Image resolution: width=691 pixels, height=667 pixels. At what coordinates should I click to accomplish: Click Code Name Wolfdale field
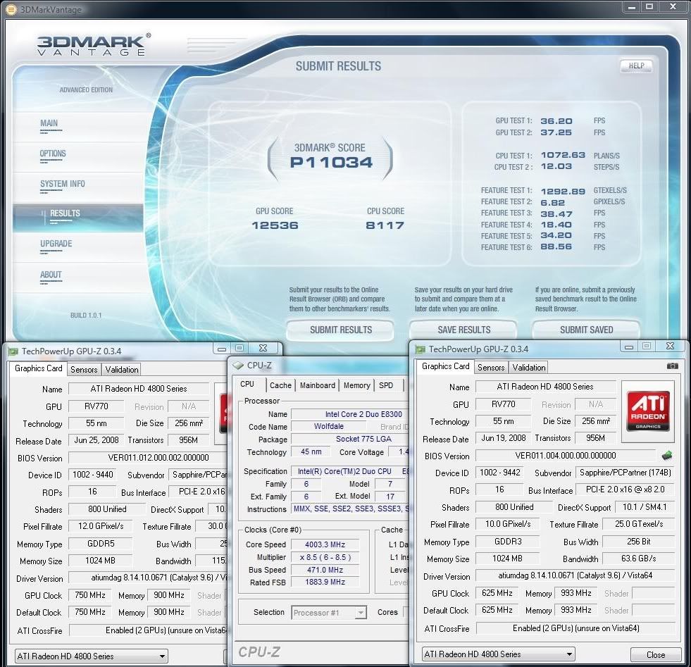pyautogui.click(x=328, y=426)
